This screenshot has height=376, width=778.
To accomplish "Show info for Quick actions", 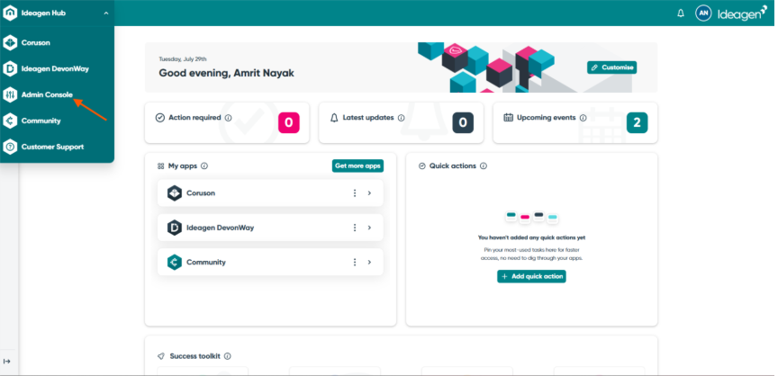I will point(484,166).
